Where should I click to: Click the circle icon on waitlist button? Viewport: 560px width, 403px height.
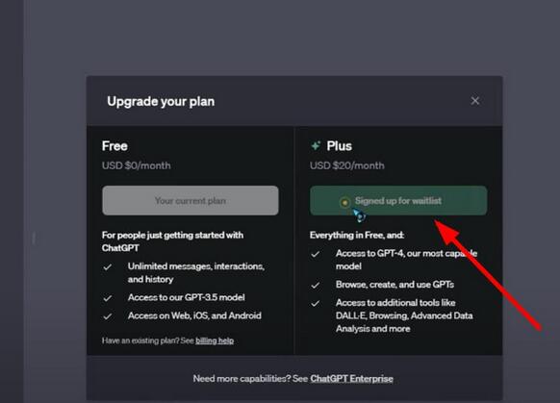pyautogui.click(x=344, y=202)
